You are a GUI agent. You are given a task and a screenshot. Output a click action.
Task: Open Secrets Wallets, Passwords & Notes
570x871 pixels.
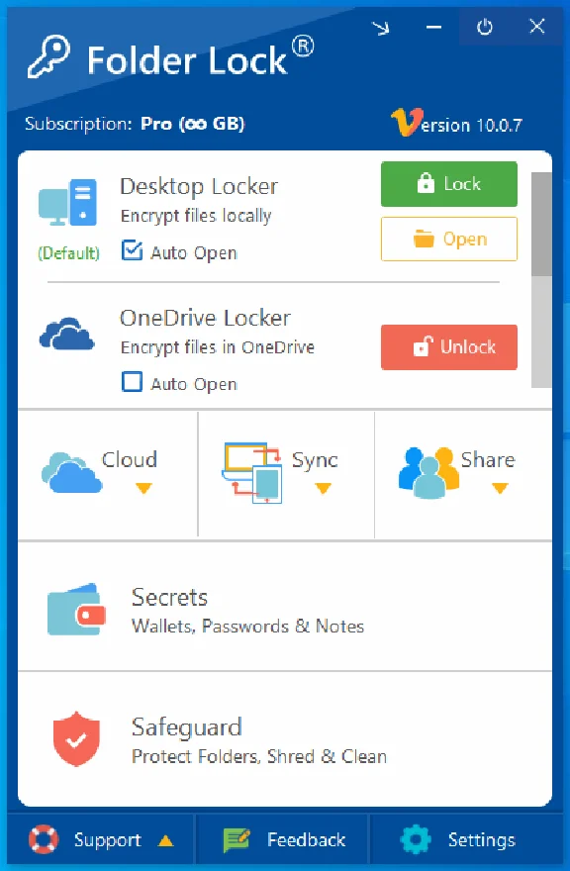[285, 607]
